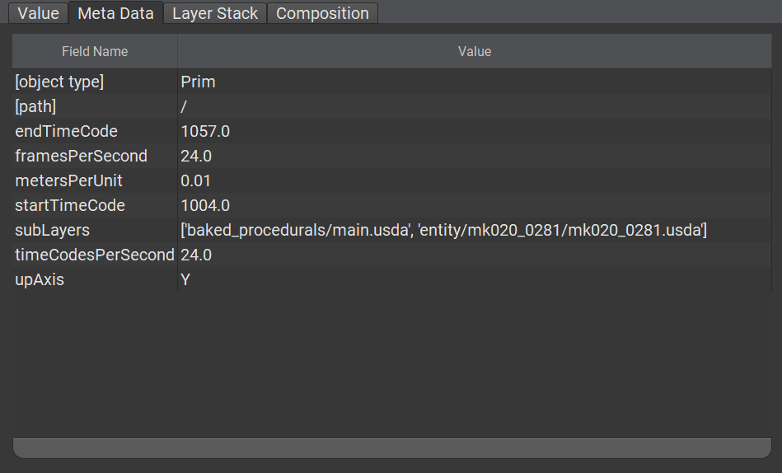Click the upAxis field name
Screen dimensions: 782x473
tap(40, 279)
